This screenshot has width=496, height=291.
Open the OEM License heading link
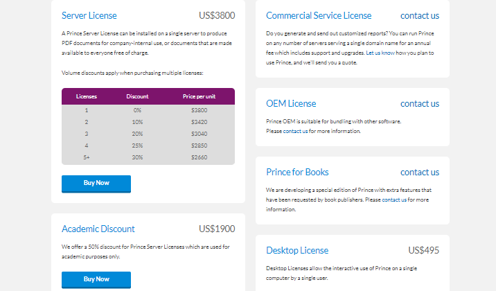coord(291,103)
